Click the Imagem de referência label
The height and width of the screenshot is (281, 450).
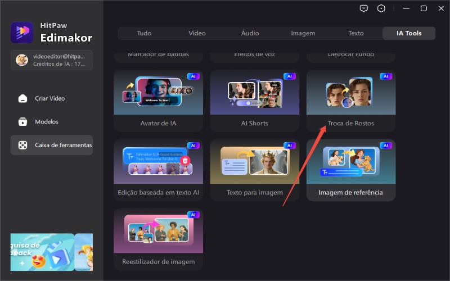point(350,193)
